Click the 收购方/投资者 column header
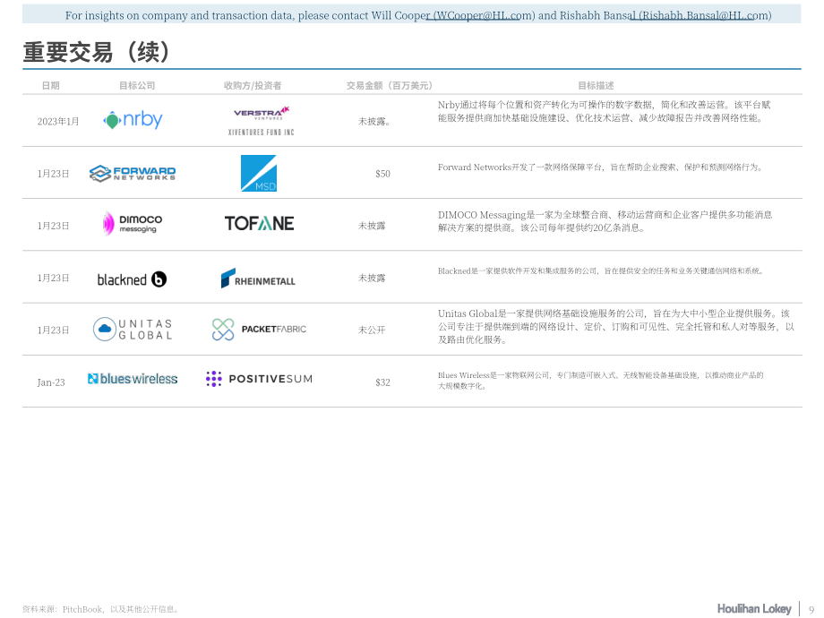The height and width of the screenshot is (618, 824). coord(253,86)
